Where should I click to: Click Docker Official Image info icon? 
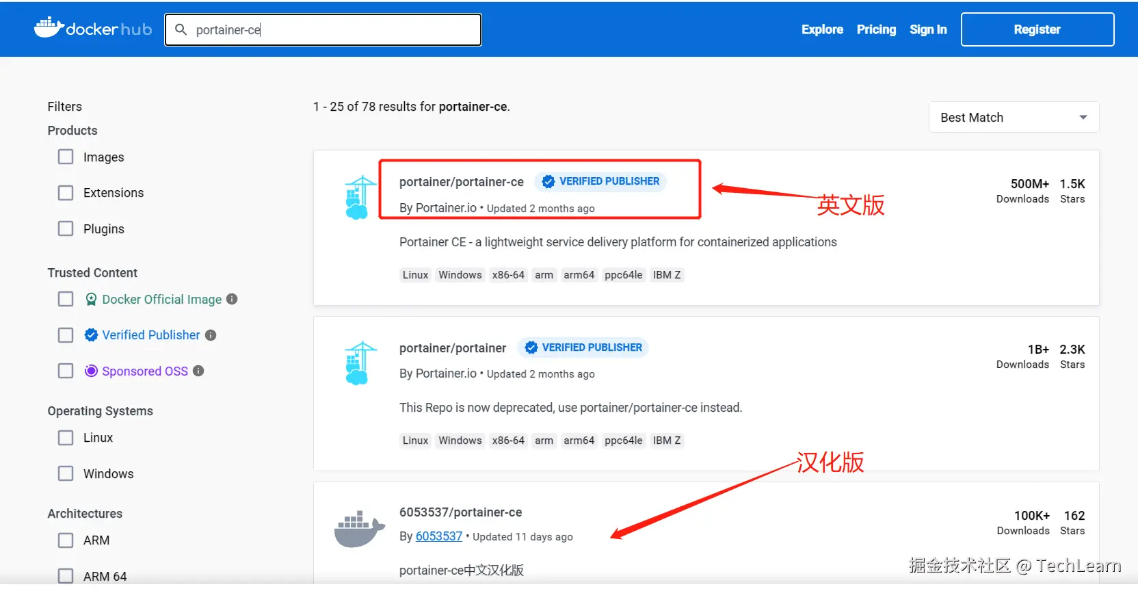232,299
